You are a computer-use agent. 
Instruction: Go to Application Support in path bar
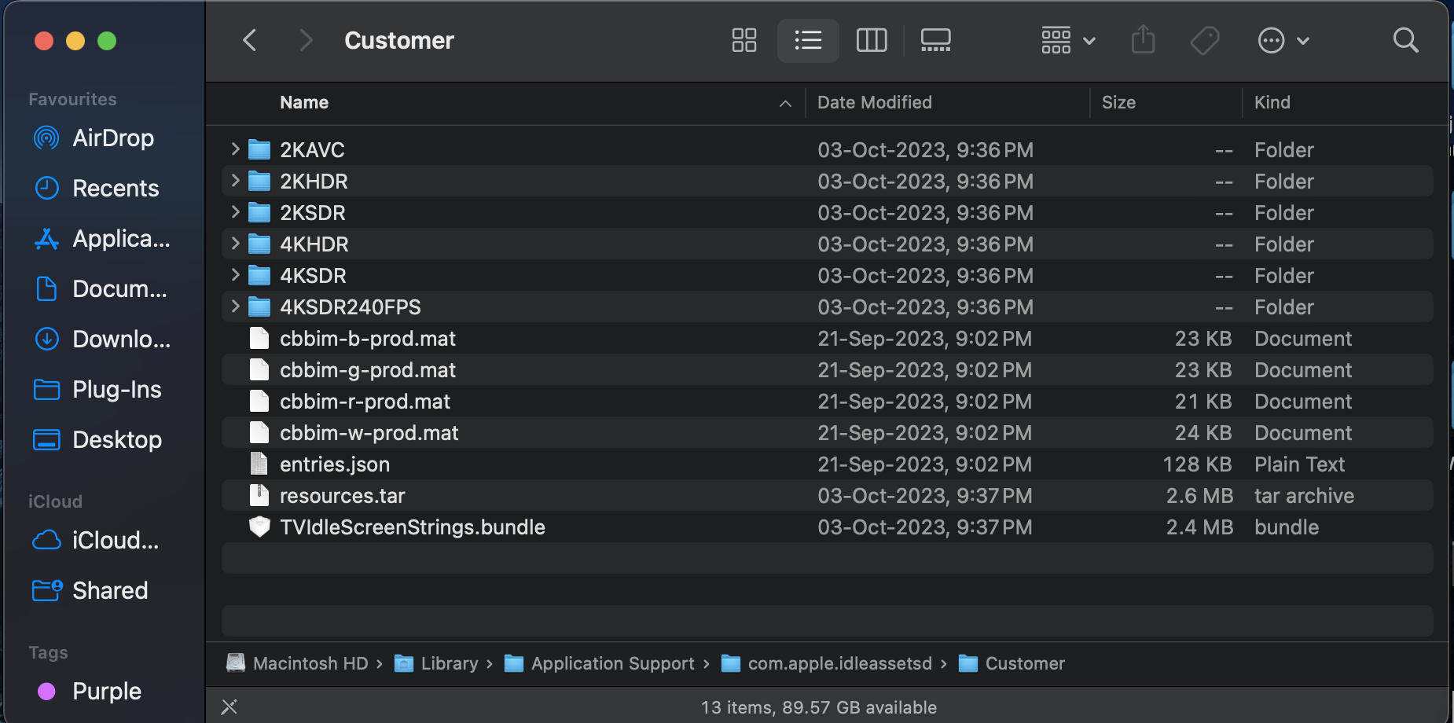[x=612, y=663]
